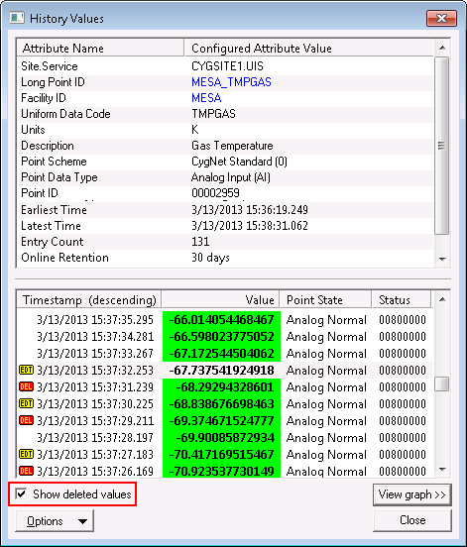The width and height of the screenshot is (467, 547).
Task: Click history list scrollbar down arrow
Action: (442, 469)
